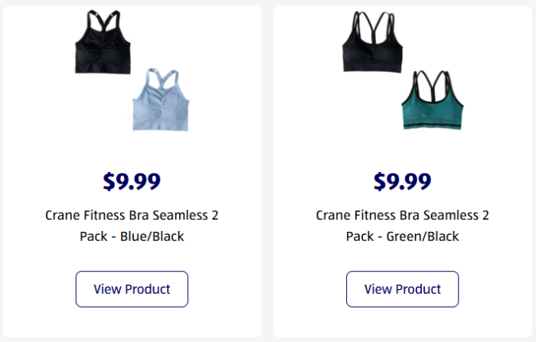This screenshot has width=536, height=342.
Task: Click "Crane Fitness Bra Seamless 2" in left card
Action: click(132, 216)
